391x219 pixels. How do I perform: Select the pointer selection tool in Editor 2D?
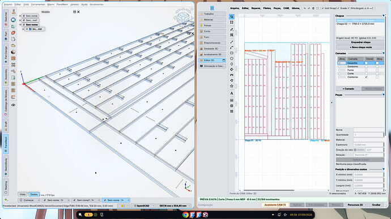click(x=232, y=16)
